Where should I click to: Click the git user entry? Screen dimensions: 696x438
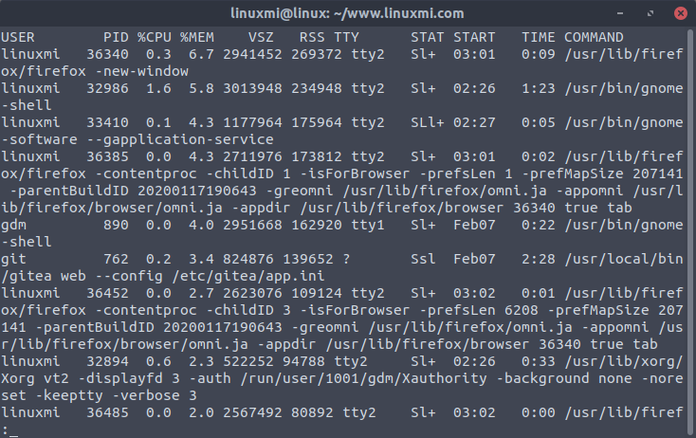(14, 258)
